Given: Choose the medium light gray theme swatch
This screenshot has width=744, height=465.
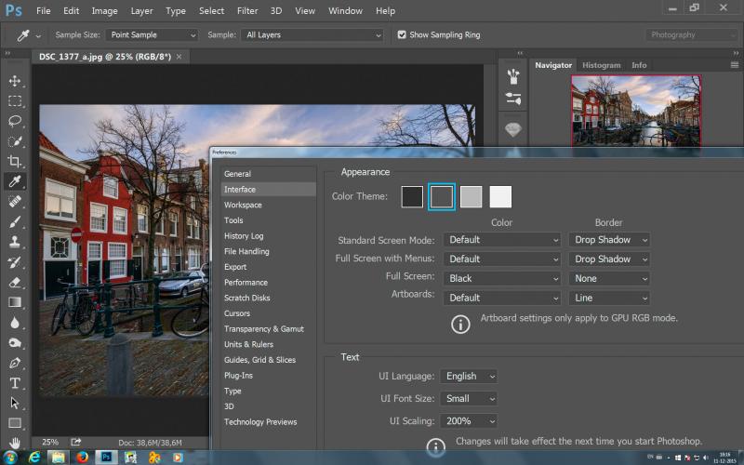Looking at the screenshot, I should 472,196.
